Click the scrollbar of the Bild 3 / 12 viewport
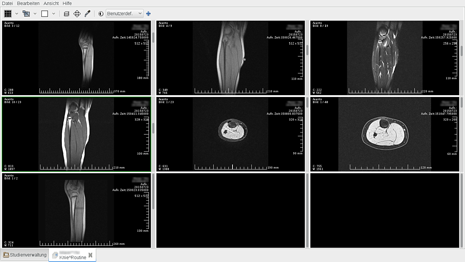The image size is (465, 262). [153, 37]
